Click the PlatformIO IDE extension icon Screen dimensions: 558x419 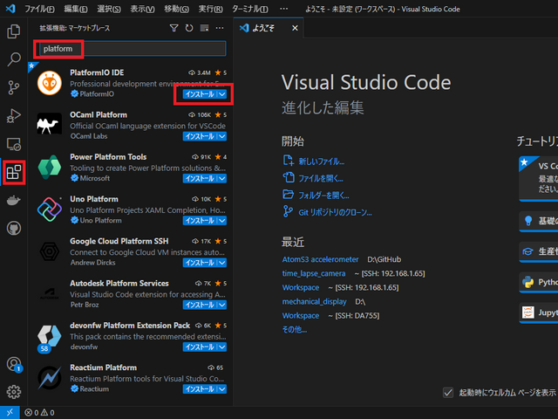50,83
